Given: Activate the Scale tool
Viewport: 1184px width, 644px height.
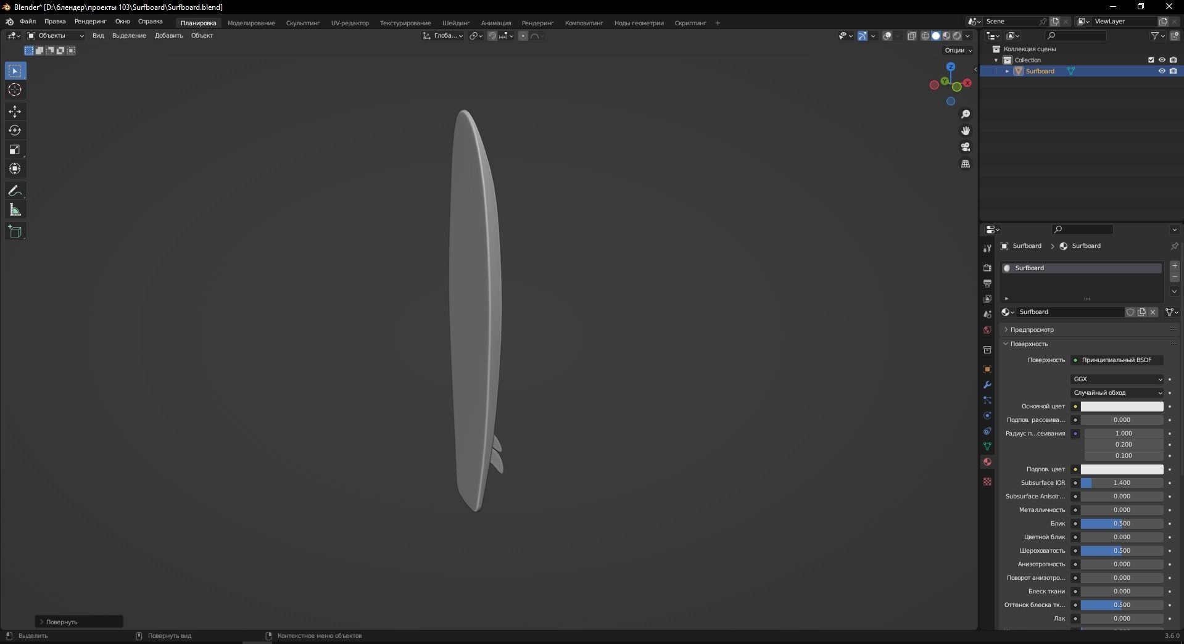Looking at the screenshot, I should click(x=15, y=150).
